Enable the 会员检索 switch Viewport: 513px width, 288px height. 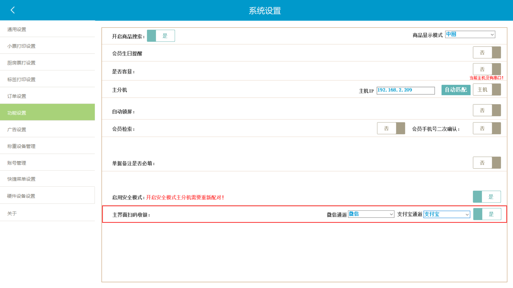(391, 129)
